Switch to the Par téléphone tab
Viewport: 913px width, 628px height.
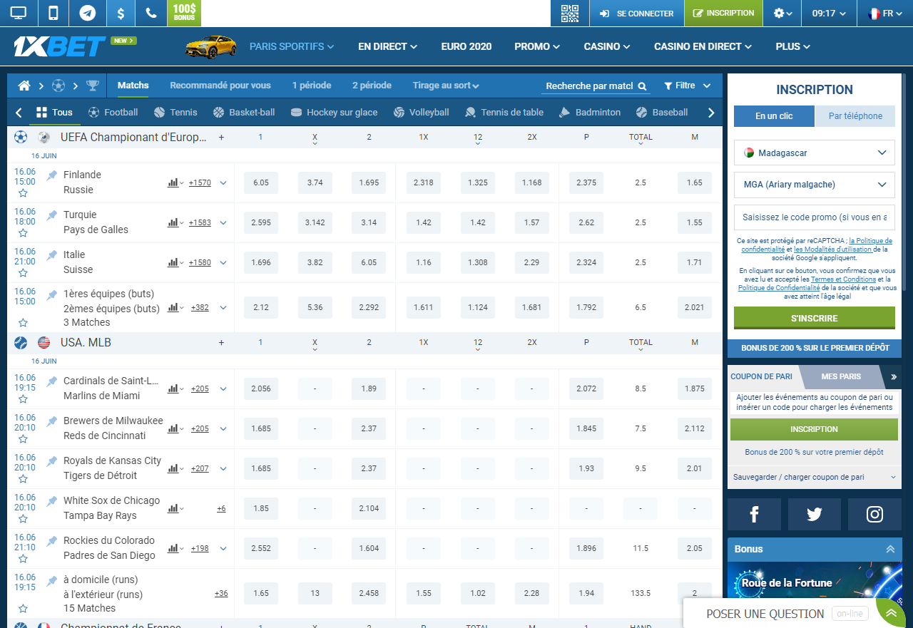pyautogui.click(x=855, y=116)
